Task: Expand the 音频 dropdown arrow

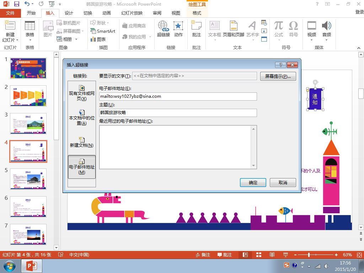Action: pos(326,40)
